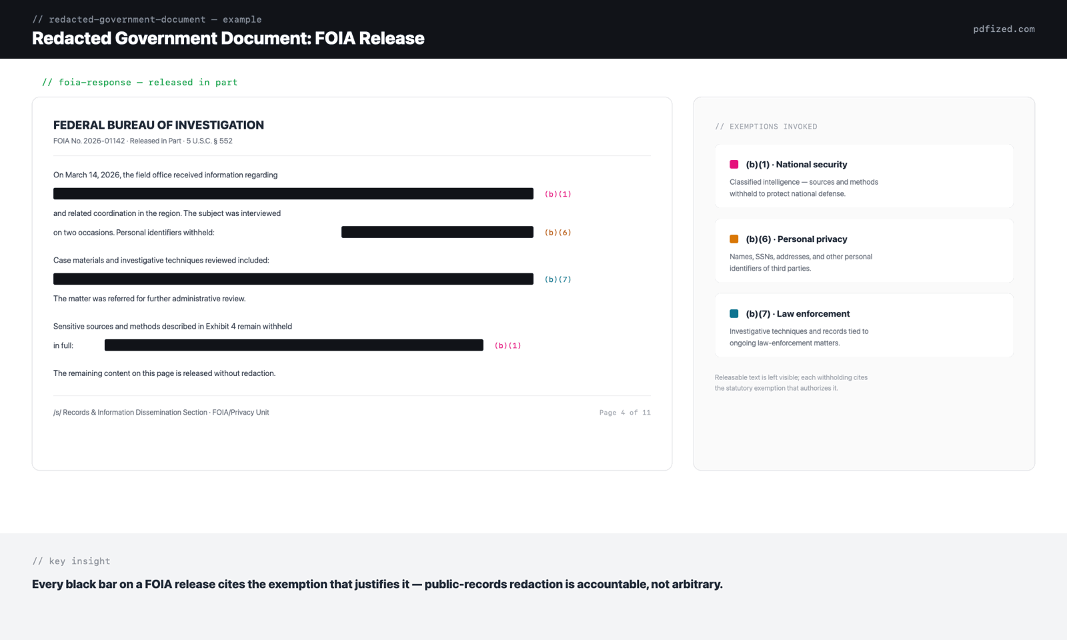
Task: Click the teal (b)(7) exemption tag
Action: [x=558, y=279]
